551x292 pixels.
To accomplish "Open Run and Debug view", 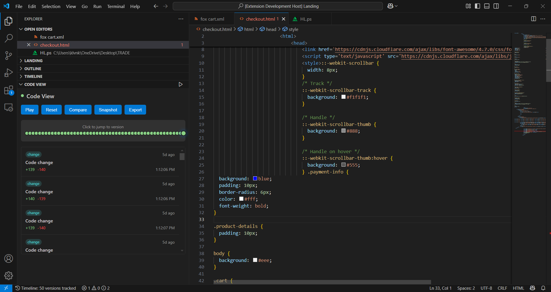I will 9,73.
